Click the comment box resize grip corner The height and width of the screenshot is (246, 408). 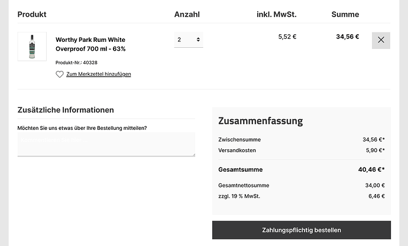193,155
